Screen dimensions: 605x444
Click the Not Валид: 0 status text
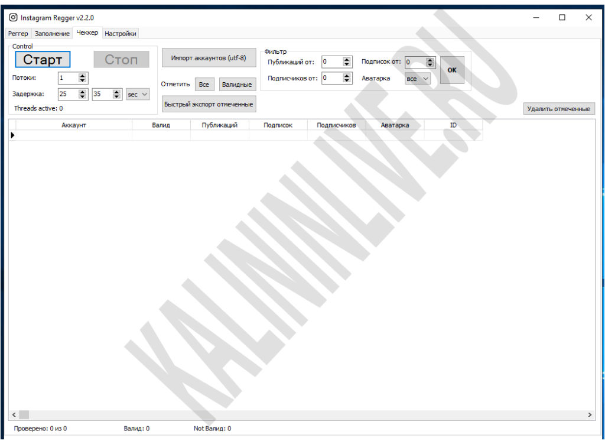point(213,429)
